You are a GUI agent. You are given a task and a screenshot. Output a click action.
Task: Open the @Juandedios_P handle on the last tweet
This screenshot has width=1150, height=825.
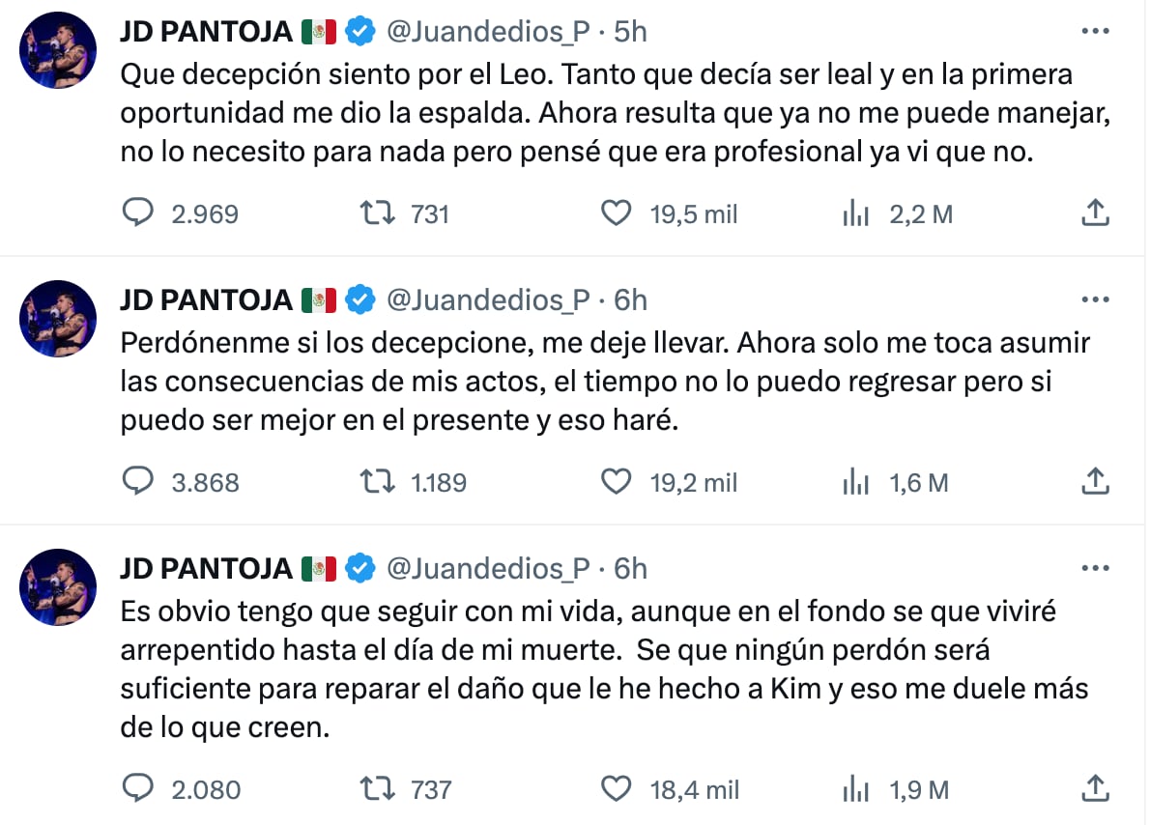(488, 569)
